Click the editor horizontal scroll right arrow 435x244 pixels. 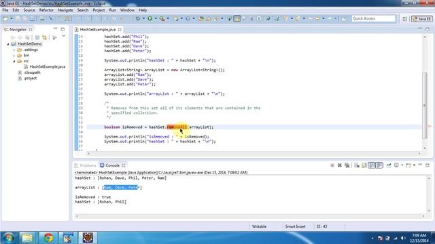tap(419, 153)
